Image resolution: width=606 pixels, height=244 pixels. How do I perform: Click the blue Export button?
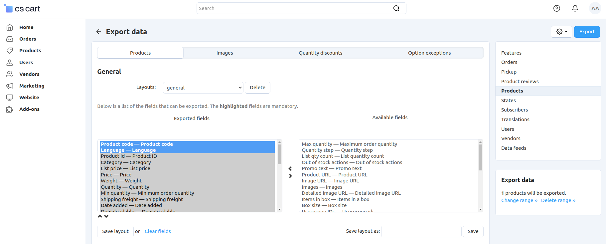click(587, 32)
